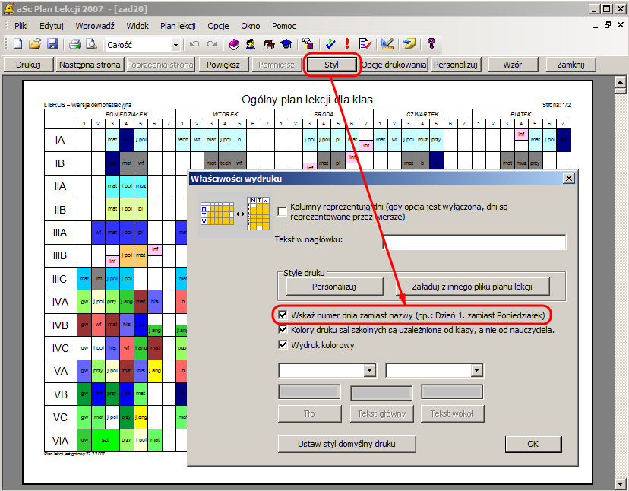Enable 'Kolumny reprezentują dni' checkbox
The height and width of the screenshot is (491, 629).
tap(283, 211)
